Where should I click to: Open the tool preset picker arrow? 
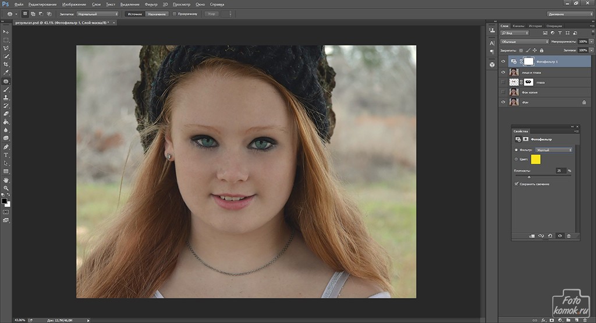pos(16,14)
